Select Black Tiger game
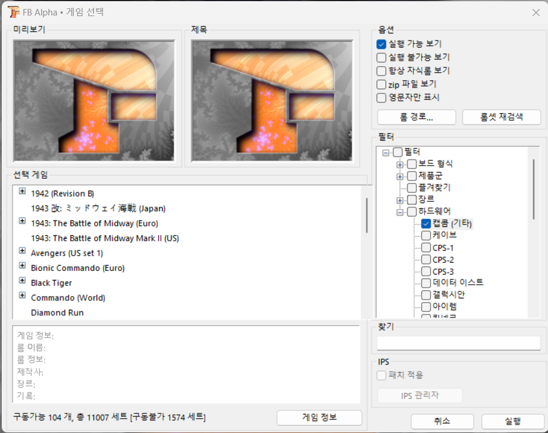Viewport: 548px width, 433px height. click(51, 283)
